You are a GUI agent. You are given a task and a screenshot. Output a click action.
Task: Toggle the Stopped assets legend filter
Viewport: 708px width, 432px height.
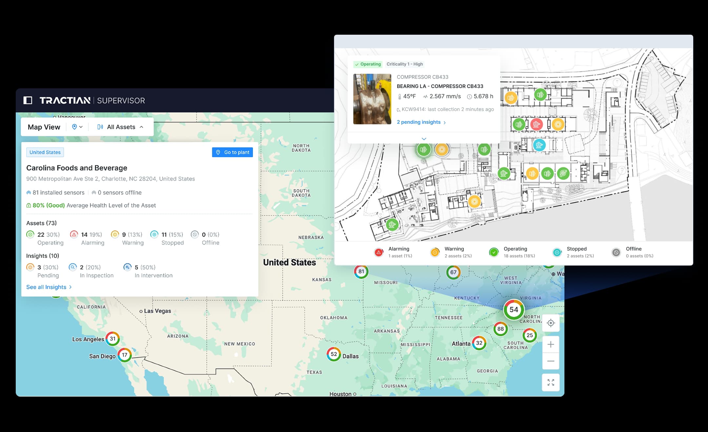(557, 252)
